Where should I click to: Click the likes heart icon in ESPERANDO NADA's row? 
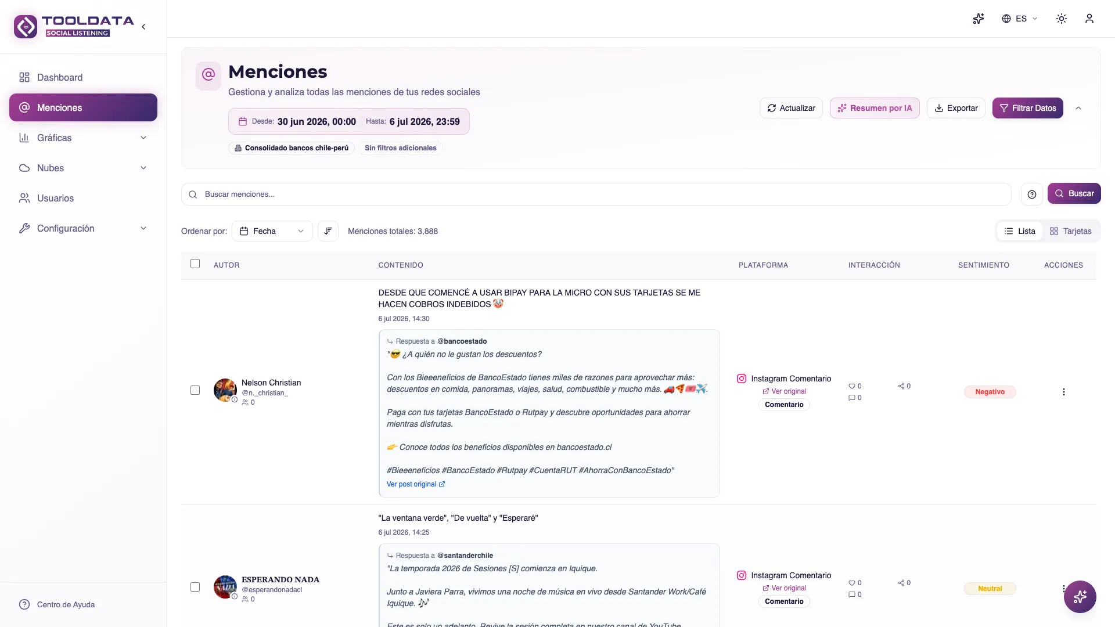[x=852, y=583]
